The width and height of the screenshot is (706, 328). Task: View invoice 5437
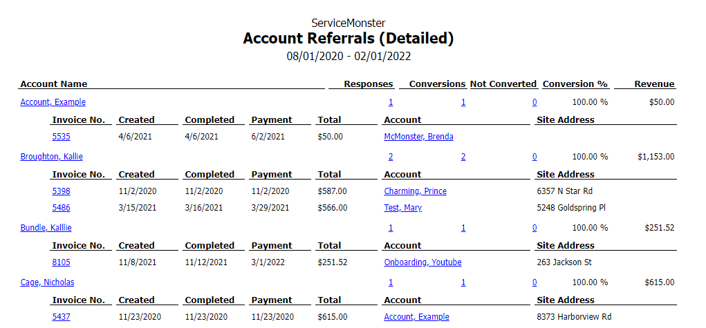pyautogui.click(x=61, y=317)
